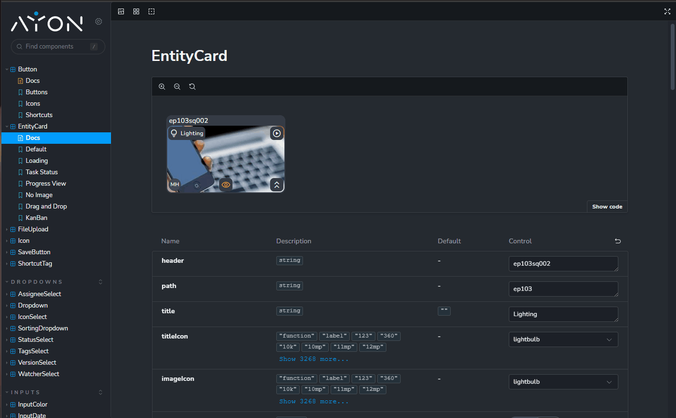676x418 pixels.
Task: Open the imageIcon lightbulb dropdown
Action: 563,382
